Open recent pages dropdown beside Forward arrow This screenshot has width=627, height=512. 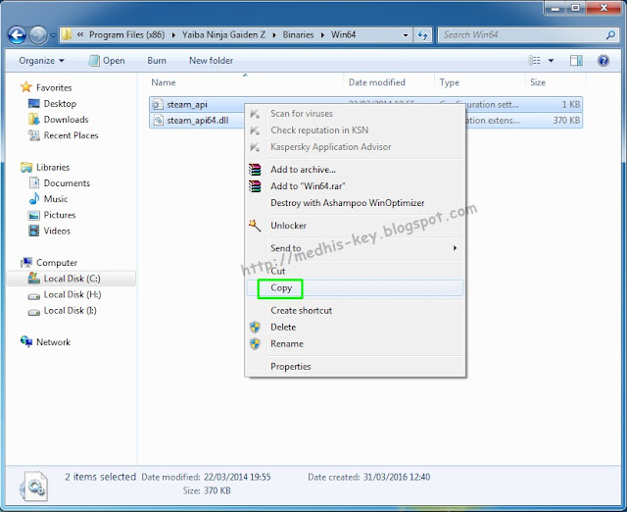point(53,35)
